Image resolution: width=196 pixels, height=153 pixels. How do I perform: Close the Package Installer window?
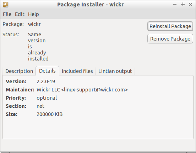pos(190,4)
